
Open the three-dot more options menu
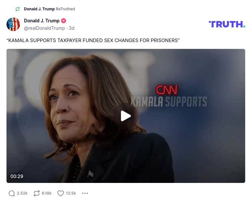click(x=85, y=193)
